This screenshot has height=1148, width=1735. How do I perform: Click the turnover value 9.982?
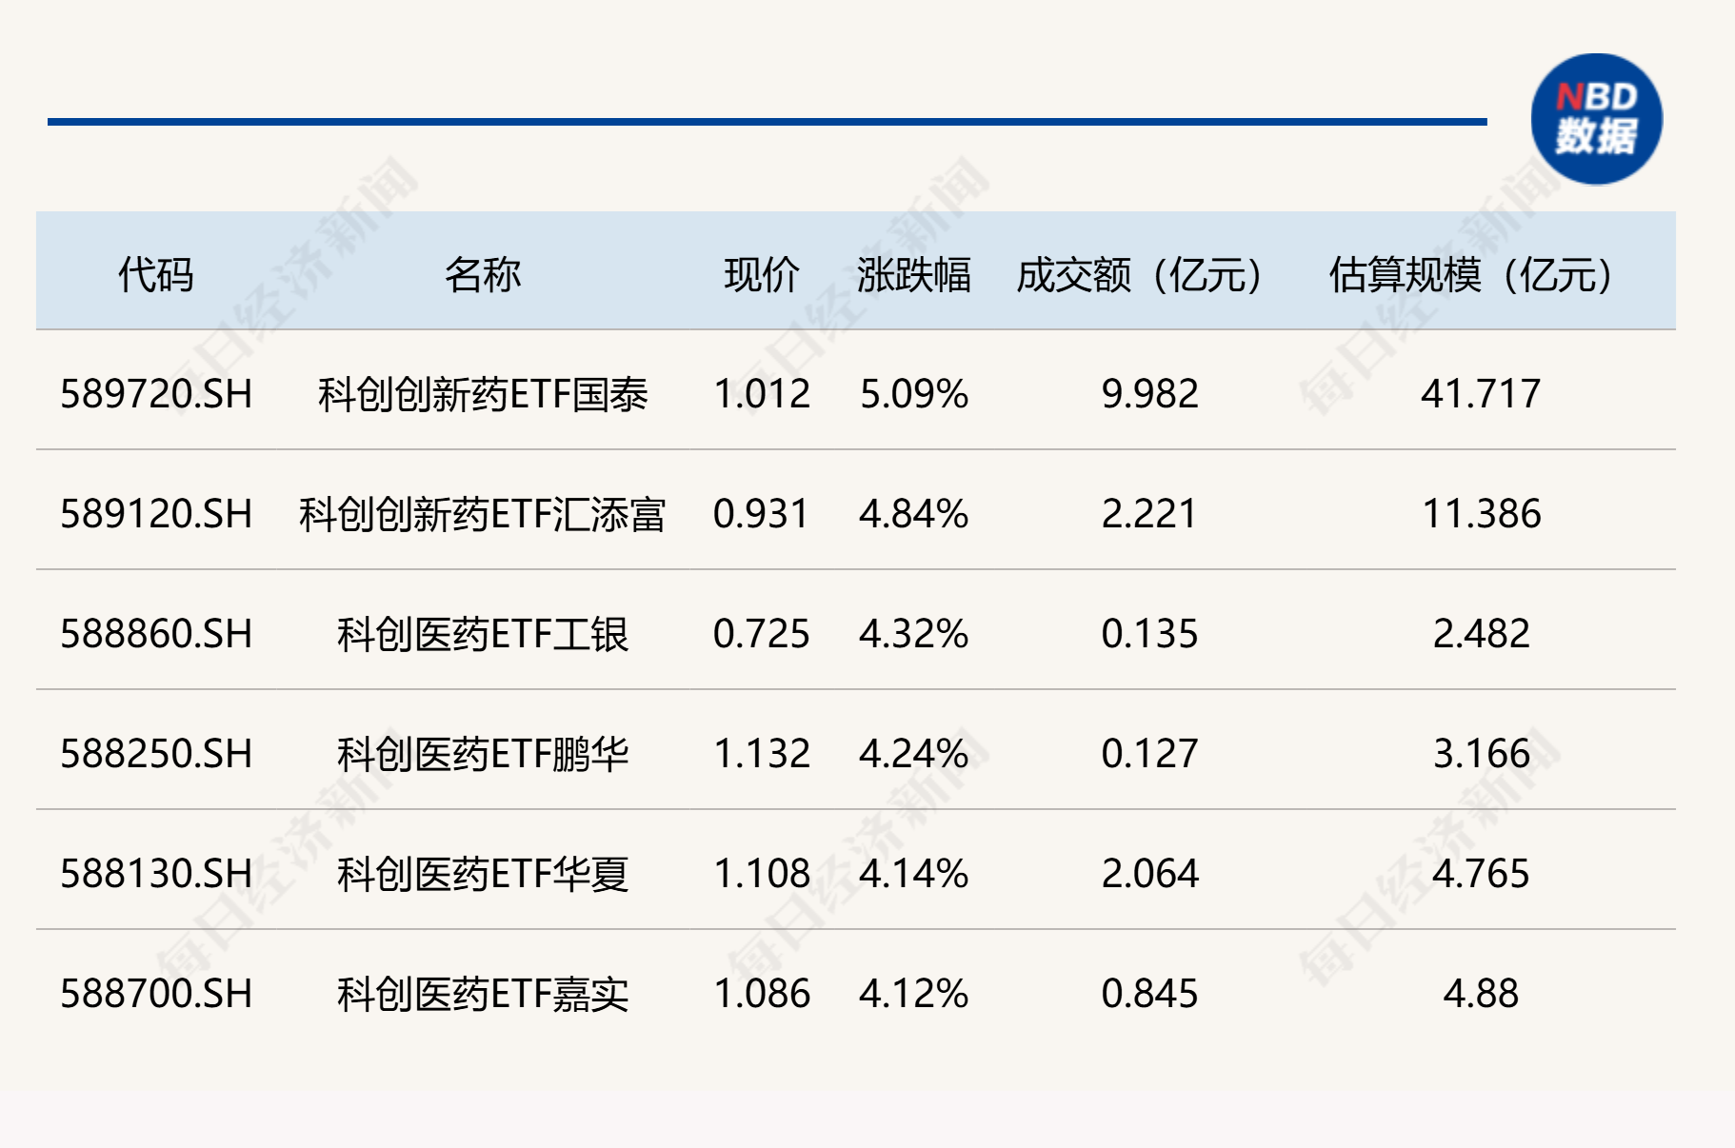pyautogui.click(x=1150, y=394)
